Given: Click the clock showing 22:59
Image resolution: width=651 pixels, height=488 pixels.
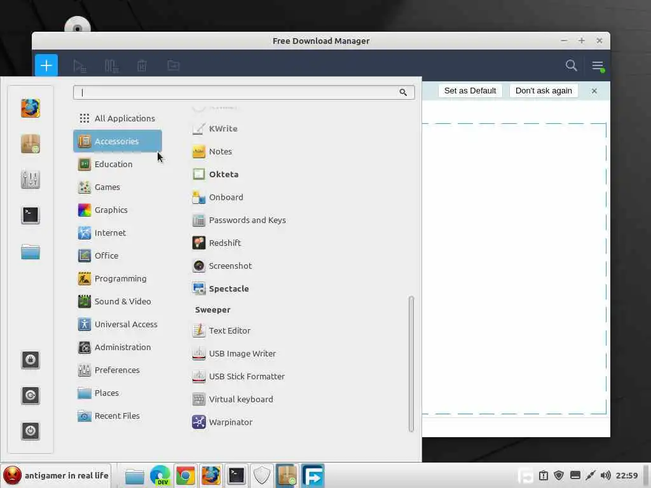Looking at the screenshot, I should tap(626, 475).
